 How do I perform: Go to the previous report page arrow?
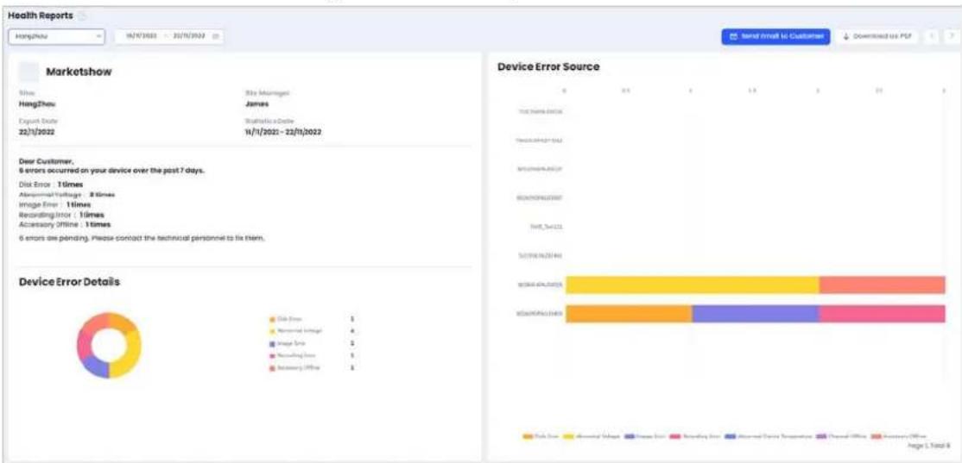tap(931, 36)
